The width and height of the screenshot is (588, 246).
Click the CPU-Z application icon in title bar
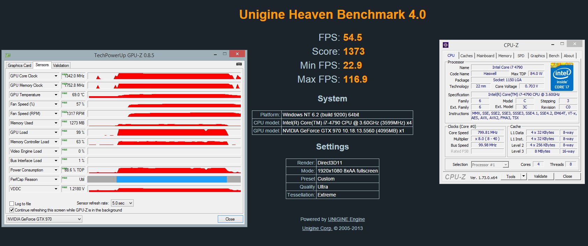446,45
